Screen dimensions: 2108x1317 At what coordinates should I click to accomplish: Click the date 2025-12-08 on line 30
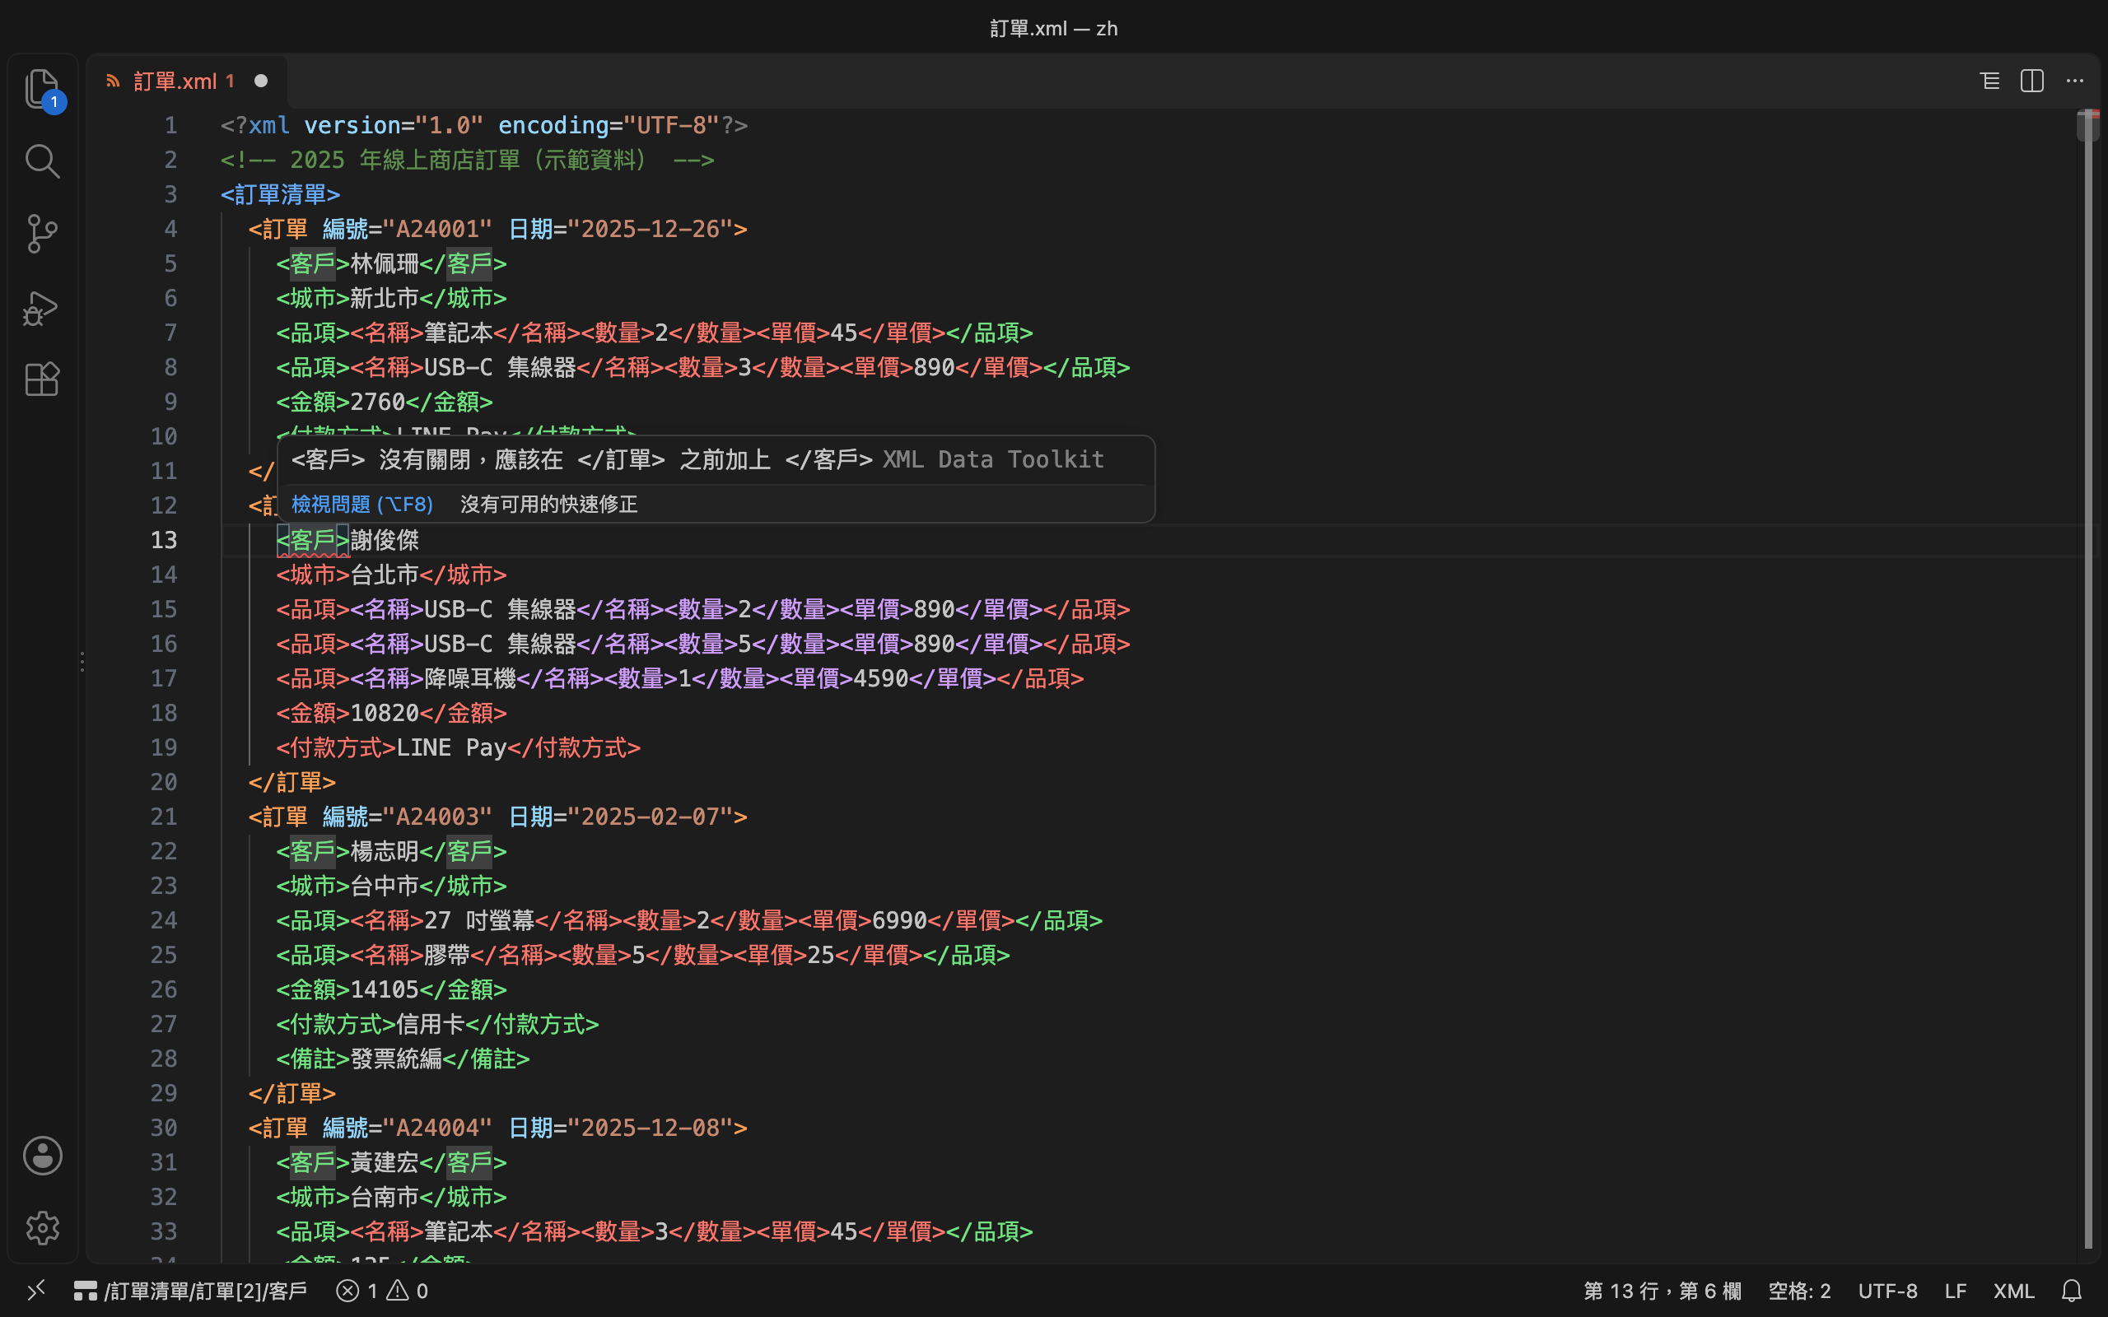pyautogui.click(x=650, y=1127)
